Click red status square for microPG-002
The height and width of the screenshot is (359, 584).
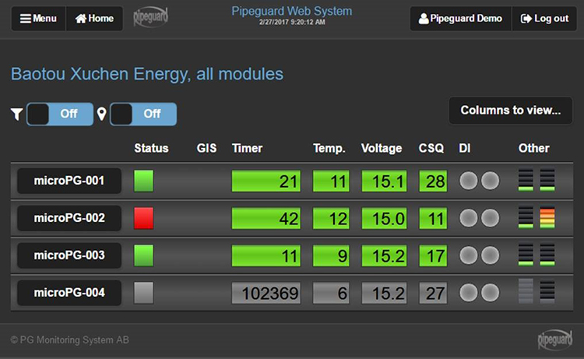click(x=144, y=218)
